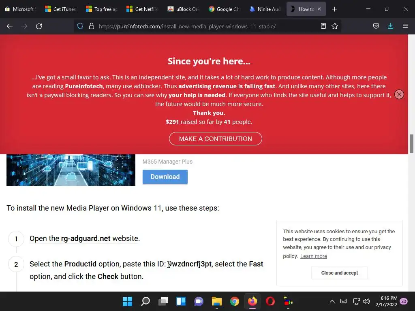Toggle reader view icon
The width and height of the screenshot is (415, 311).
pos(323,26)
